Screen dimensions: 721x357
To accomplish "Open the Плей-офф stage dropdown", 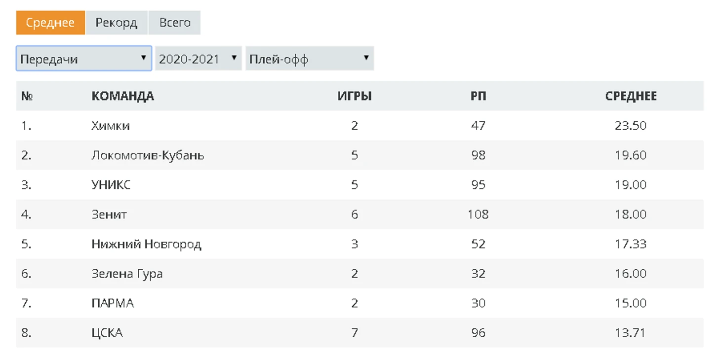I will tap(309, 59).
